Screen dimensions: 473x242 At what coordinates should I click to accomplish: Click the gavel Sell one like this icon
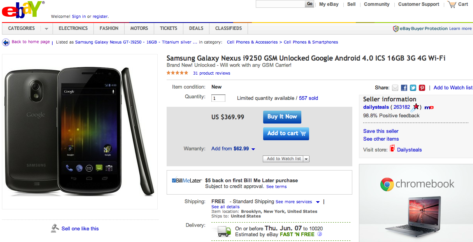[55, 228]
